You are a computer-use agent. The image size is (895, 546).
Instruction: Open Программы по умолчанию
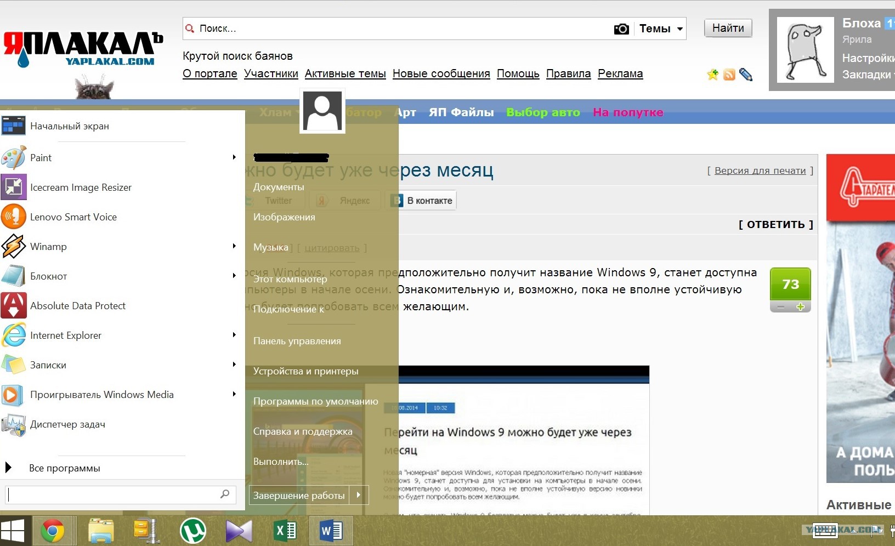316,401
